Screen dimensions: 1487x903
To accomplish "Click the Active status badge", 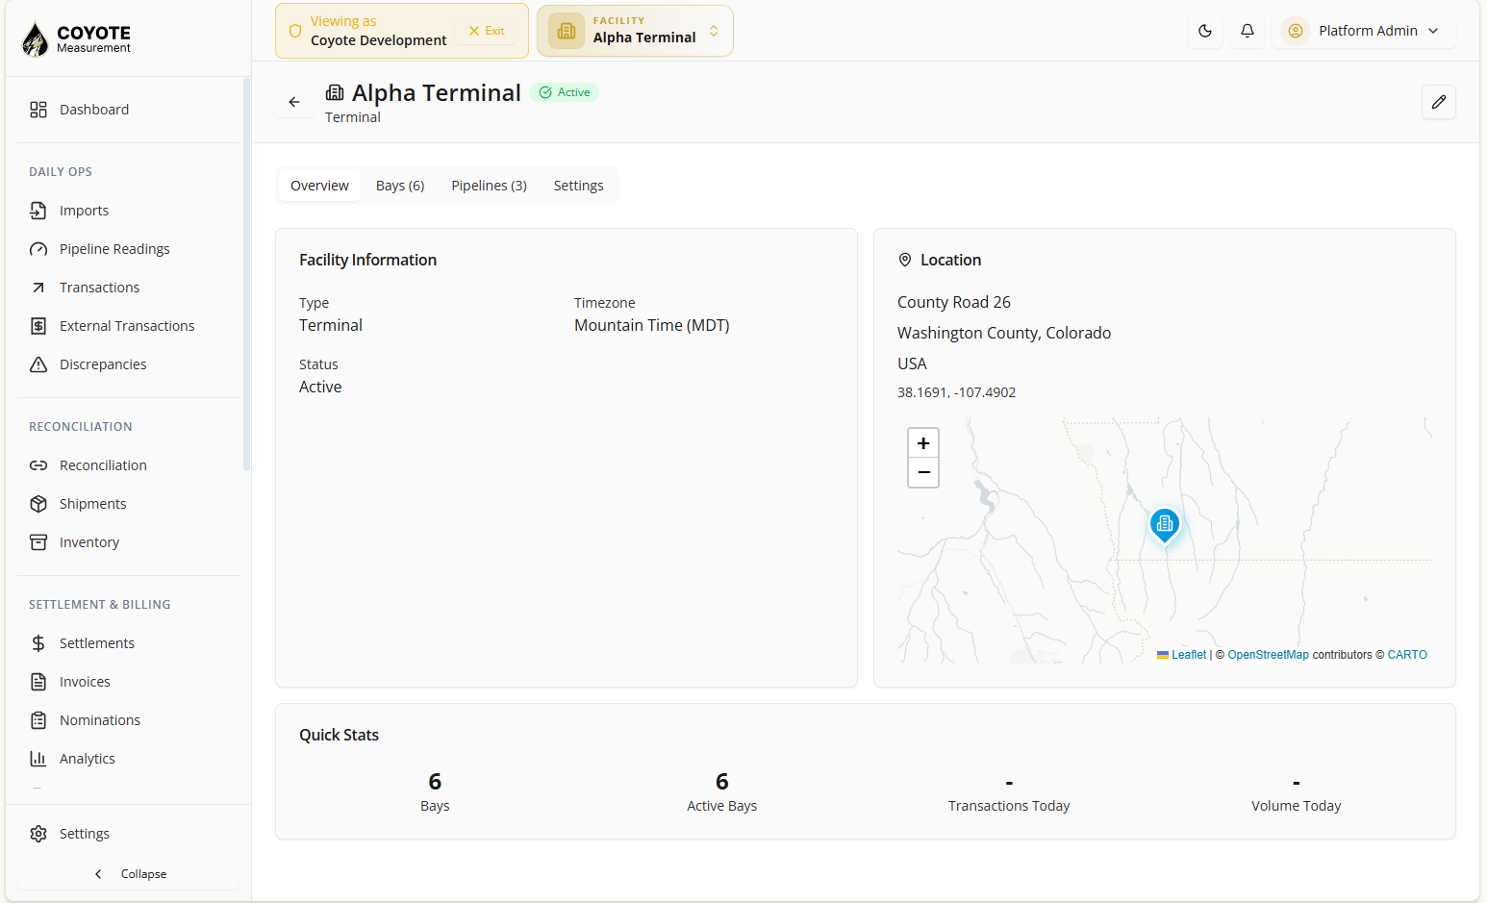I will point(565,92).
